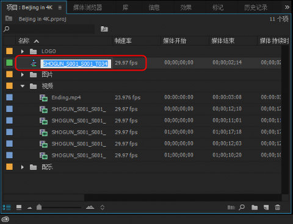
Task: Click the zoom in mountain icon
Action: click(x=90, y=208)
